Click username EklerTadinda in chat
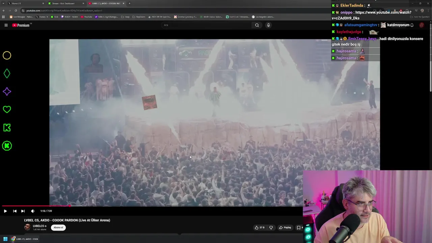The height and width of the screenshot is (243, 432). pyautogui.click(x=352, y=5)
